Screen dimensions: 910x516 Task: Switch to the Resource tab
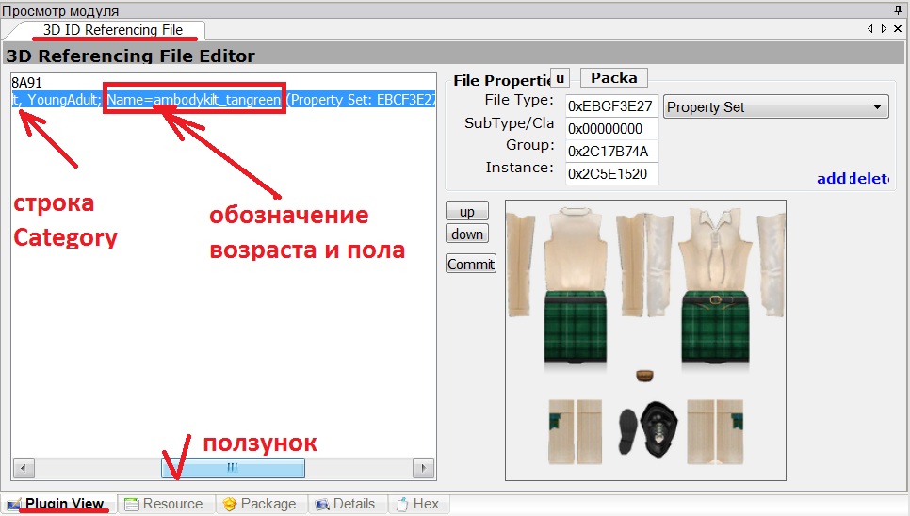[x=164, y=504]
